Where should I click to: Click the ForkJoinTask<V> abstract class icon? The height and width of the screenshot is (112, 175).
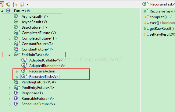tap(17, 54)
